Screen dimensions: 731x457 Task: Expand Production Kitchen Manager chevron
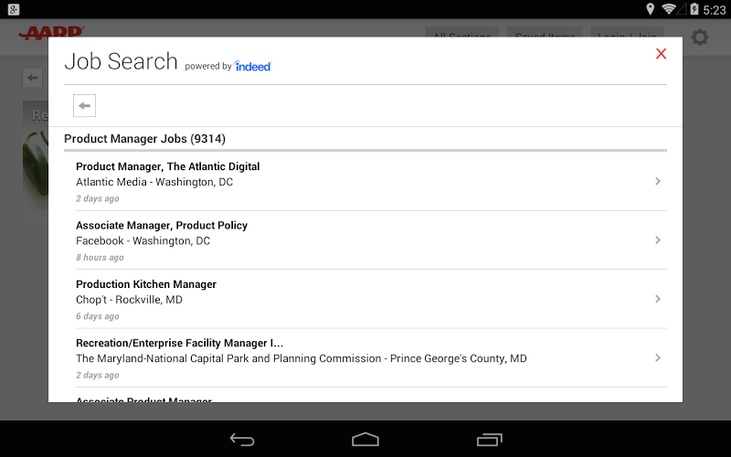click(x=658, y=299)
